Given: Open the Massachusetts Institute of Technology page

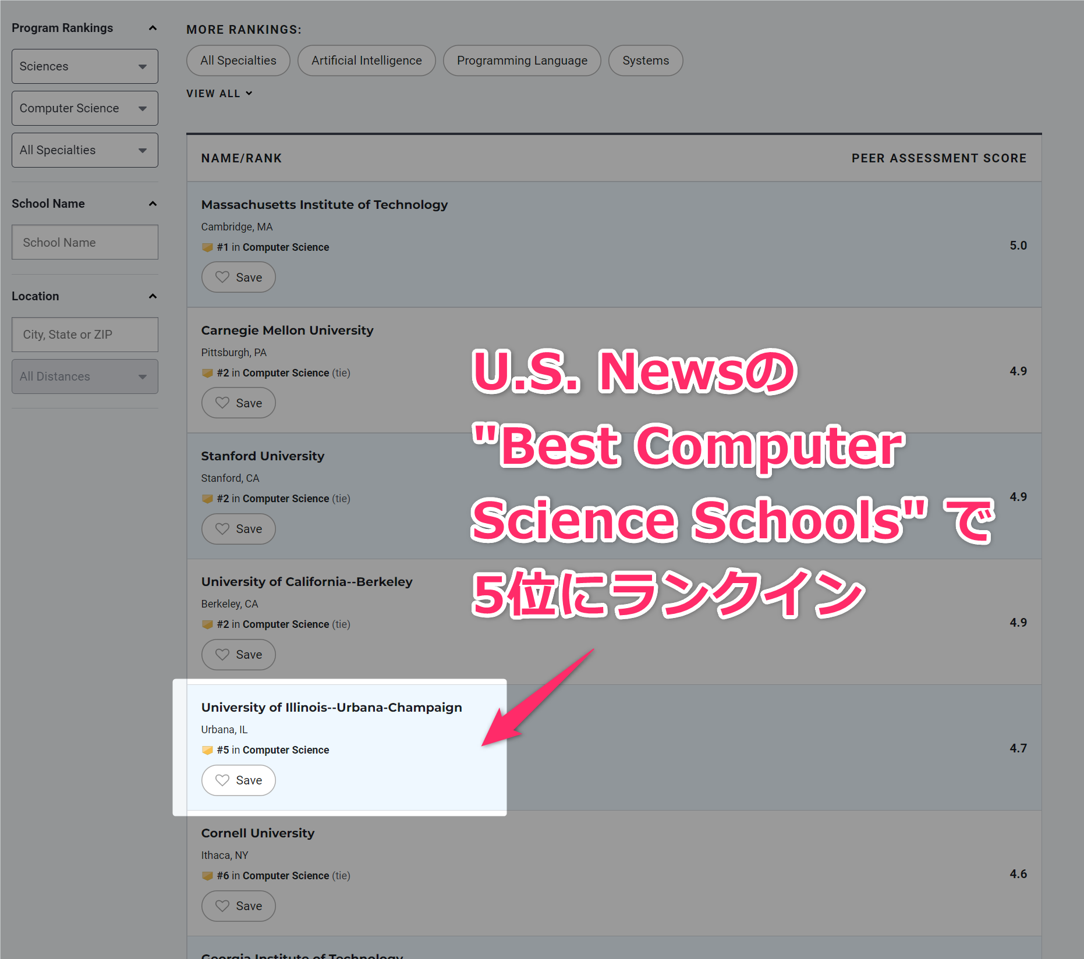Looking at the screenshot, I should point(324,204).
